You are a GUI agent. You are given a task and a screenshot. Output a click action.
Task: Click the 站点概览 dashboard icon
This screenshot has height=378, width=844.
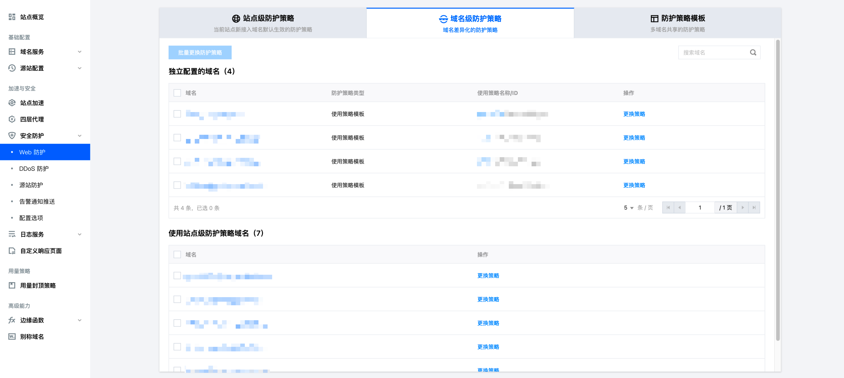click(x=12, y=17)
